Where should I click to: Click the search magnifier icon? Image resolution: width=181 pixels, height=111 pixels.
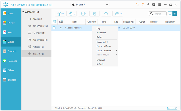[151, 14]
